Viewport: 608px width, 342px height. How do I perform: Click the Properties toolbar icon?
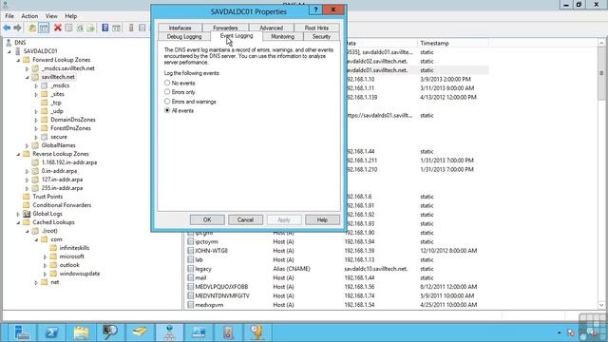tap(68, 28)
